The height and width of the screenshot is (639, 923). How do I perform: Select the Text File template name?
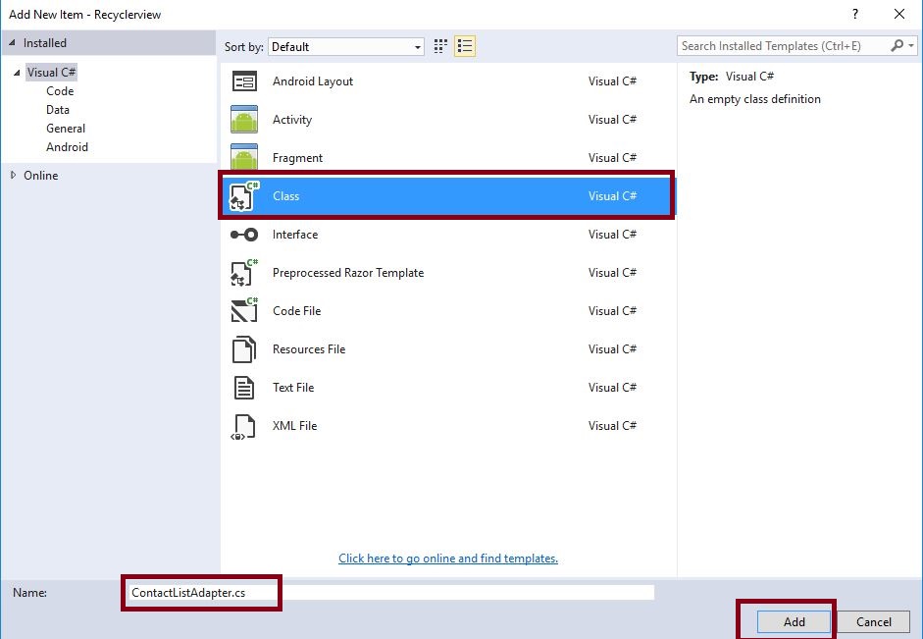coord(293,388)
